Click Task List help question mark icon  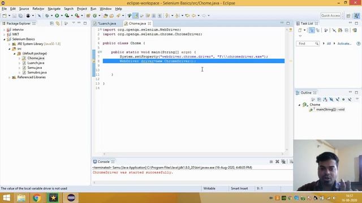coord(358,43)
